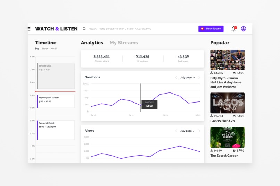Click the Watch & Listen logo

(x=56, y=29)
